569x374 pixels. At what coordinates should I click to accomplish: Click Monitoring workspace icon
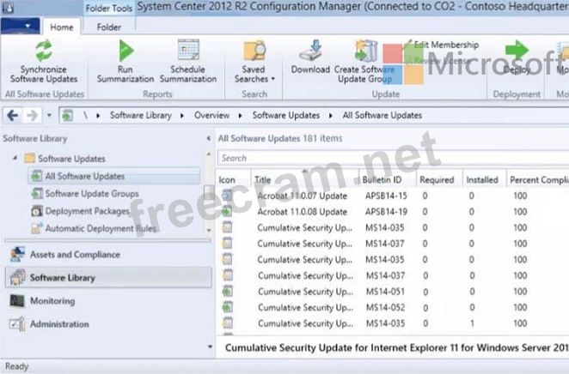pos(17,300)
